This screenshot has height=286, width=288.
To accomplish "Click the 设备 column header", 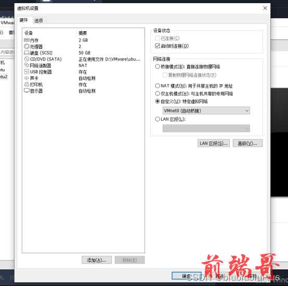I will point(29,33).
